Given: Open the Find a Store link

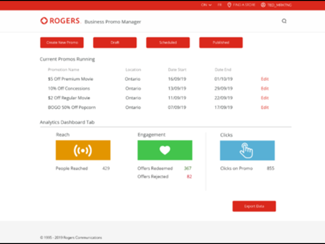Looking at the screenshot, I should pos(244,5).
